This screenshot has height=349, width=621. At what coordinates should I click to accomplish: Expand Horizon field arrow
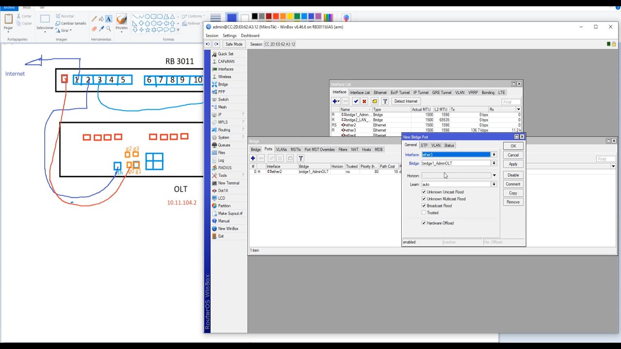(x=494, y=175)
